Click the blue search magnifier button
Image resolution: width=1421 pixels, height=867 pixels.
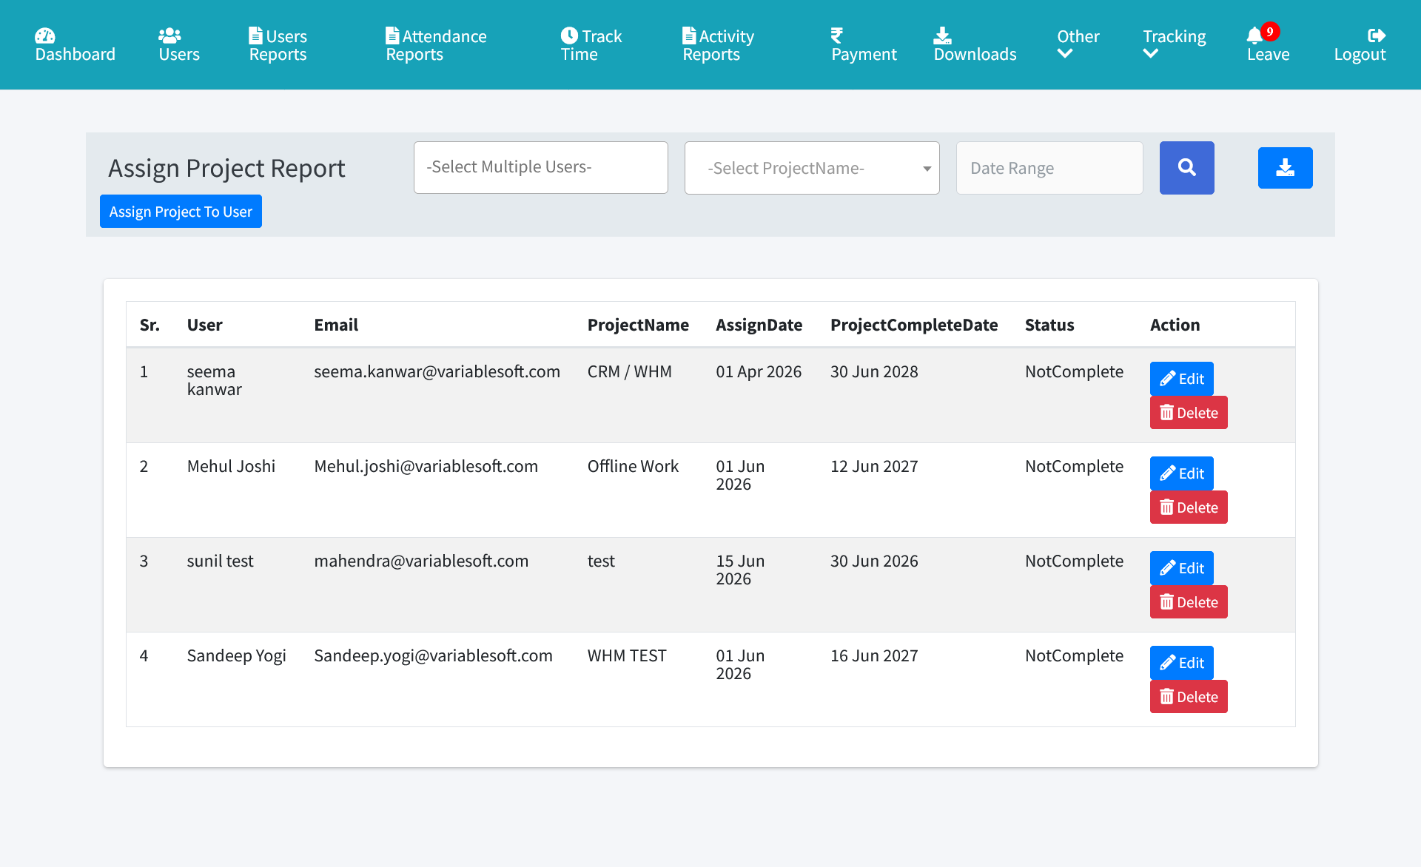click(1187, 168)
